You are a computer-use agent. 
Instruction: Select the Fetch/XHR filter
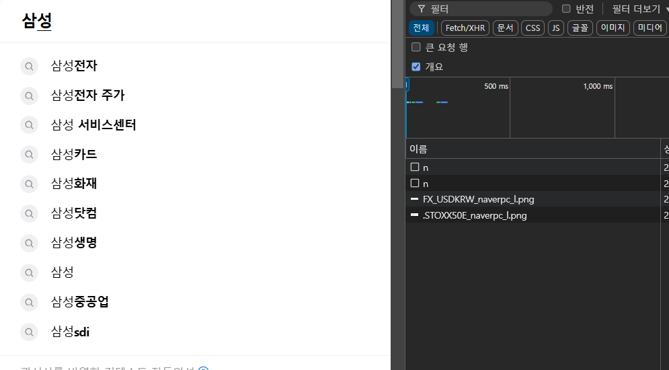coord(465,28)
